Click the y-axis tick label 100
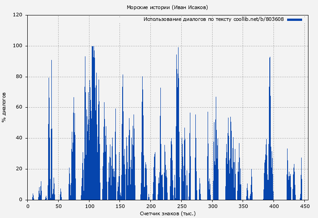 coord(18,46)
